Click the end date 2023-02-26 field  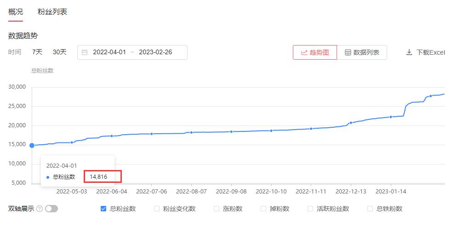point(155,52)
